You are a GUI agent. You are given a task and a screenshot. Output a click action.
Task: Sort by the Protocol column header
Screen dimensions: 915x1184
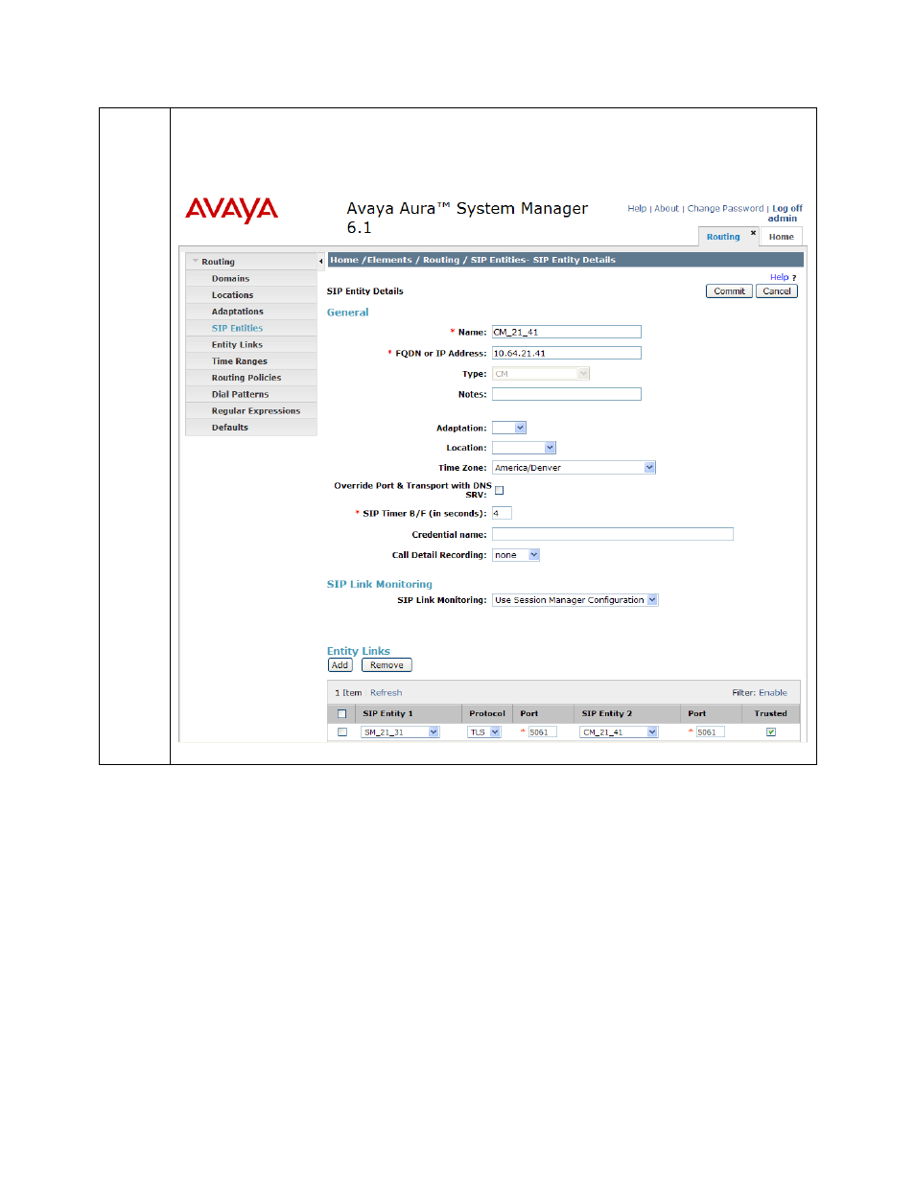click(x=487, y=714)
